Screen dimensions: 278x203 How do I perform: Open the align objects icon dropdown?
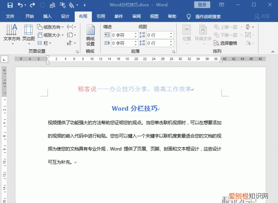point(250,27)
